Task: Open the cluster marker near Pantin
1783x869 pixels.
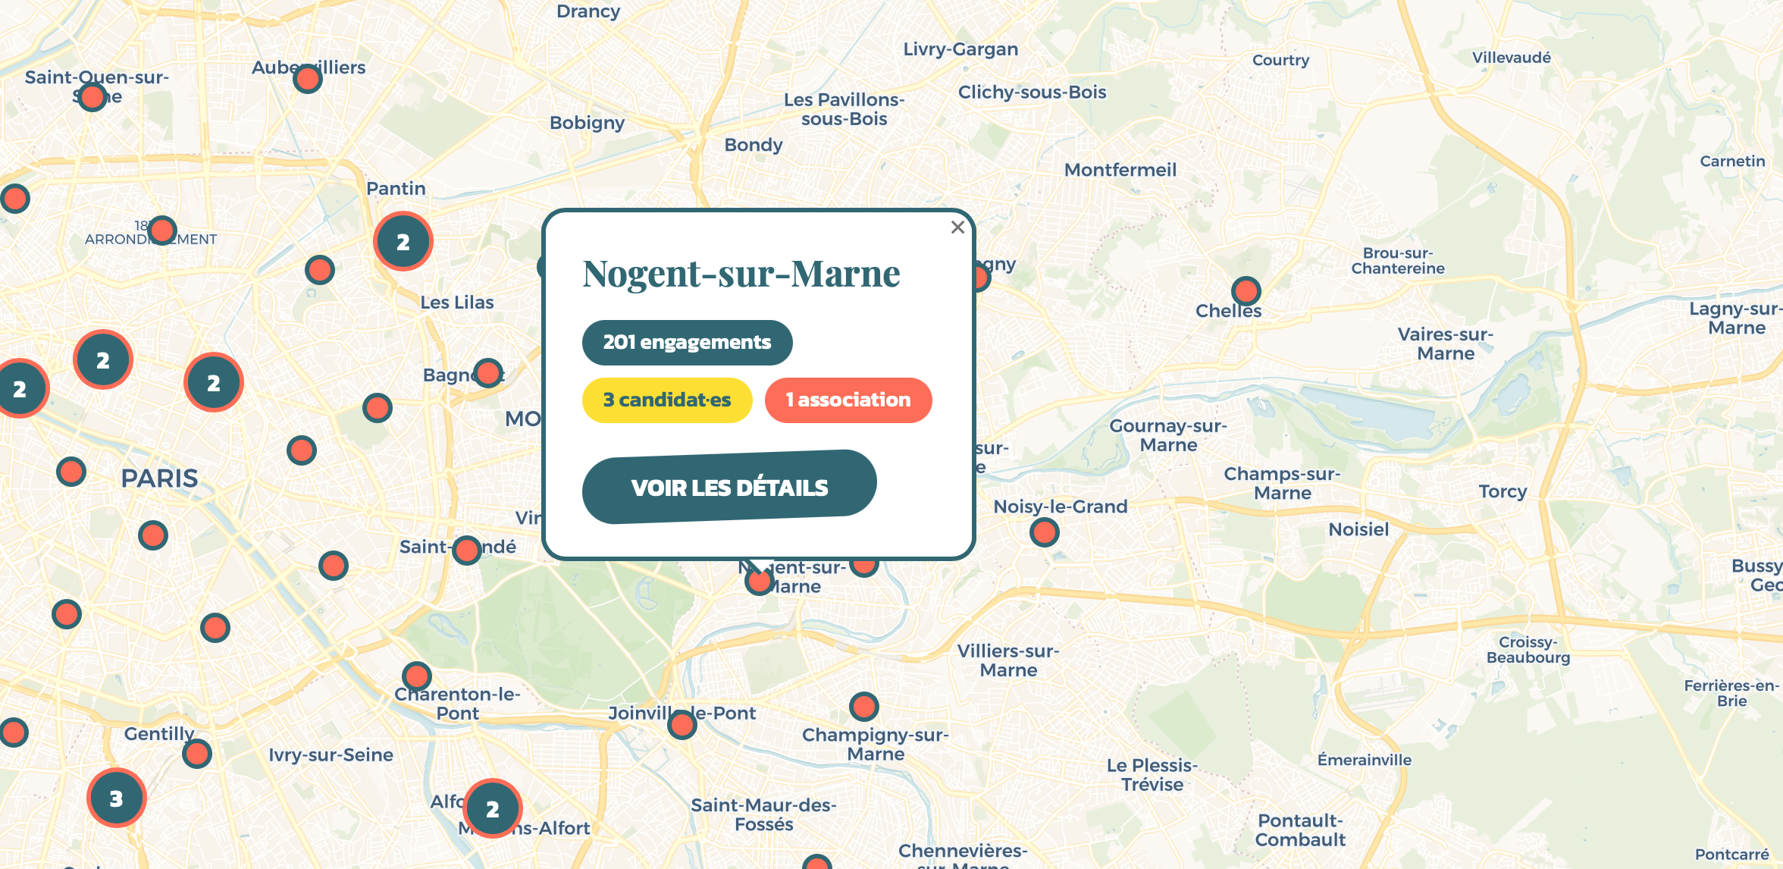Action: click(403, 242)
